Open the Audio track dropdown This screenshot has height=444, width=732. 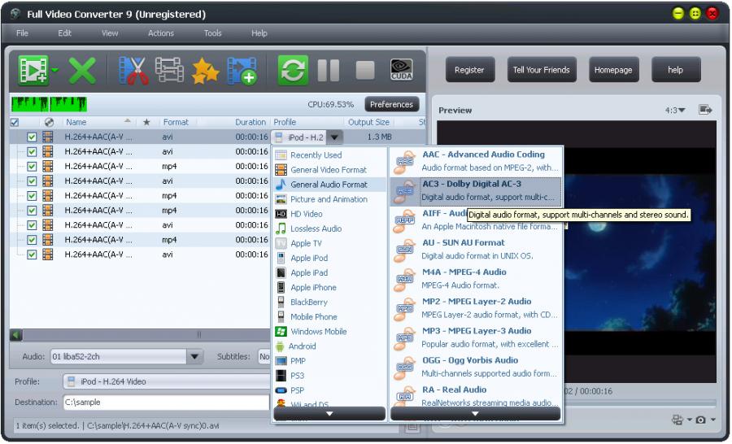click(194, 356)
